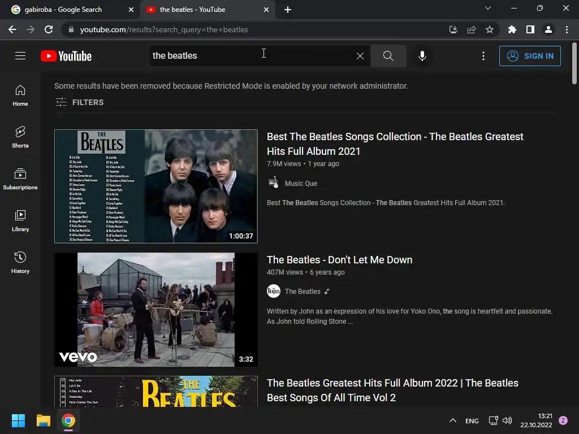Click the Chrome taskbar icon
Screen dimensions: 579x434
[68, 420]
